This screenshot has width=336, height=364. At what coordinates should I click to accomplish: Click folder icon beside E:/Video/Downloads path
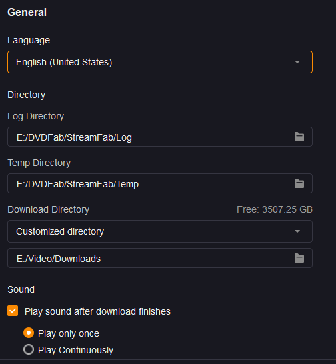click(299, 258)
